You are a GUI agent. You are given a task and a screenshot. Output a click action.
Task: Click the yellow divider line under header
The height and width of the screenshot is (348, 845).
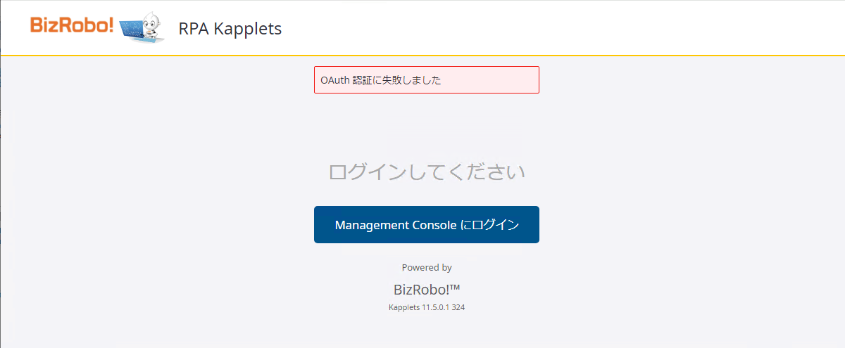click(x=423, y=55)
